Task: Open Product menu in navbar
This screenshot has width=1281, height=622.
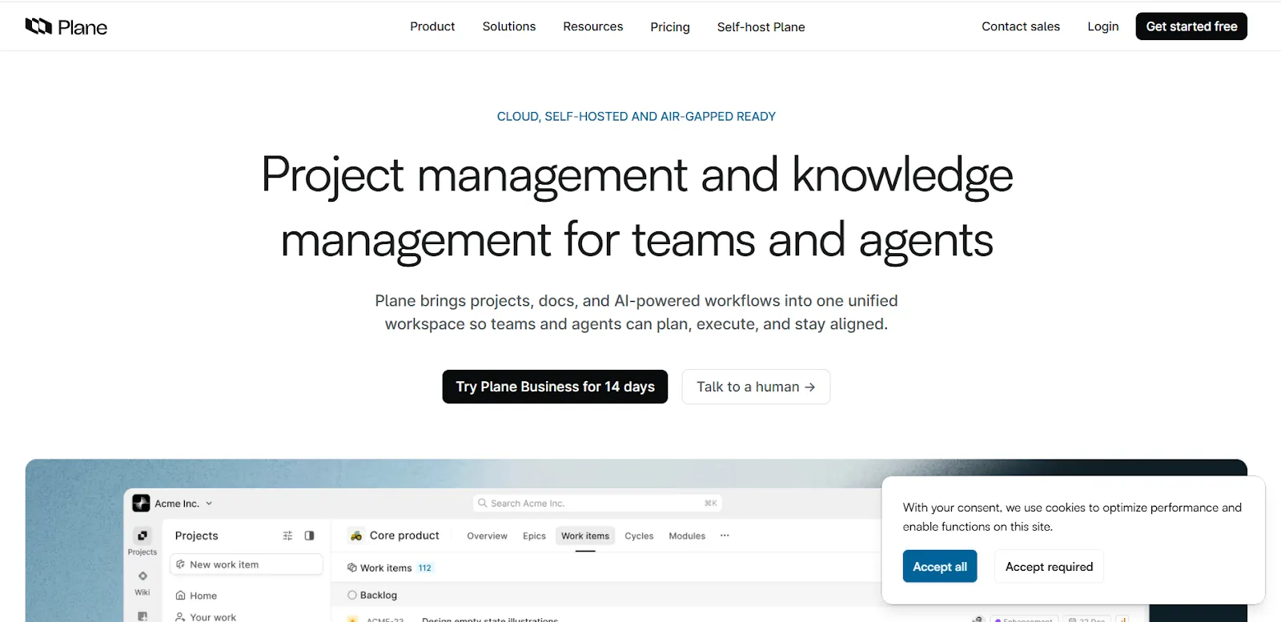Action: pos(432,26)
